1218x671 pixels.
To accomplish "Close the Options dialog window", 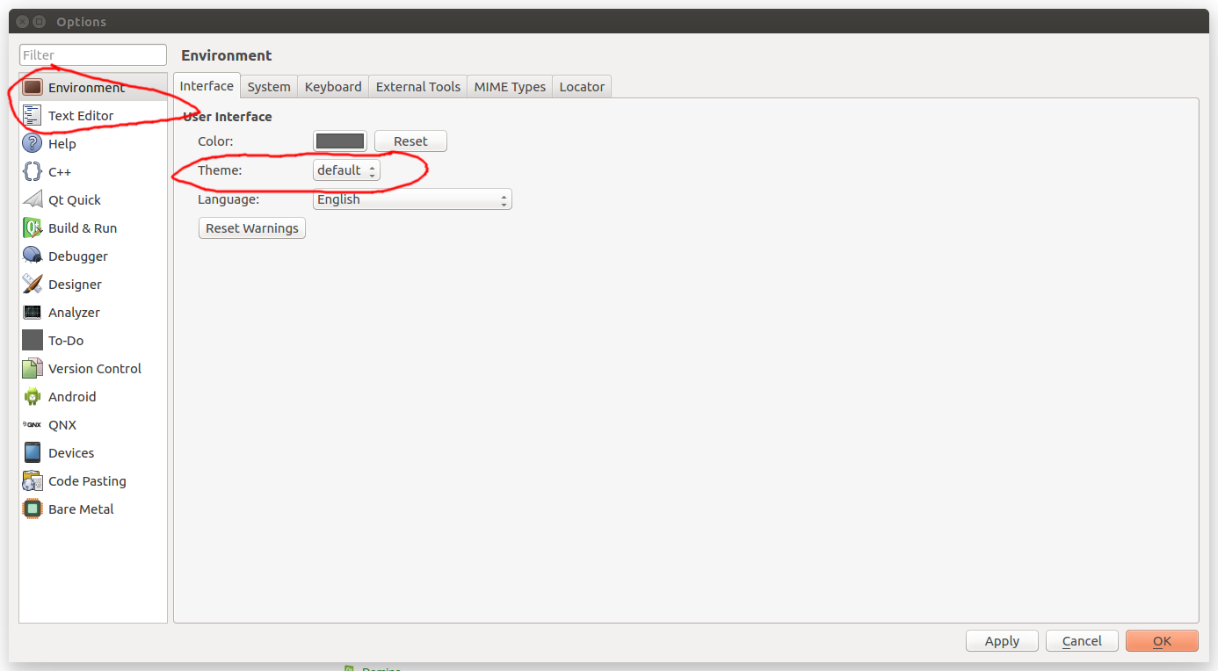I will tap(22, 21).
